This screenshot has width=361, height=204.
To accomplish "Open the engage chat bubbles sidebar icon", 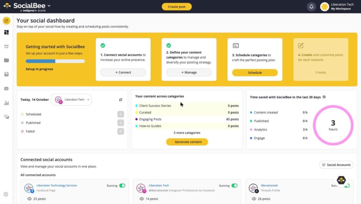I will coord(6,117).
